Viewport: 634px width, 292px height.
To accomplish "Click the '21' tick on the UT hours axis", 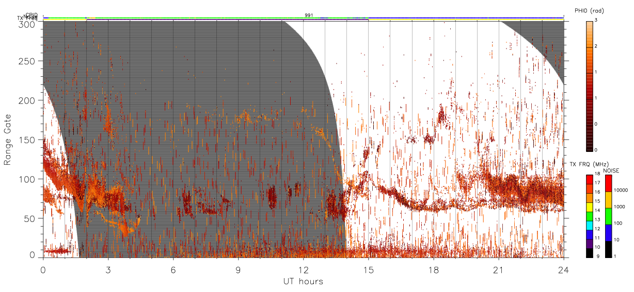I will pyautogui.click(x=499, y=269).
